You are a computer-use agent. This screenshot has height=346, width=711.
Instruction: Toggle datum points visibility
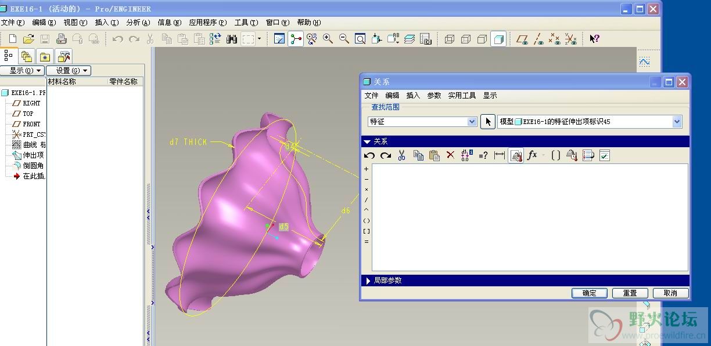coord(555,39)
